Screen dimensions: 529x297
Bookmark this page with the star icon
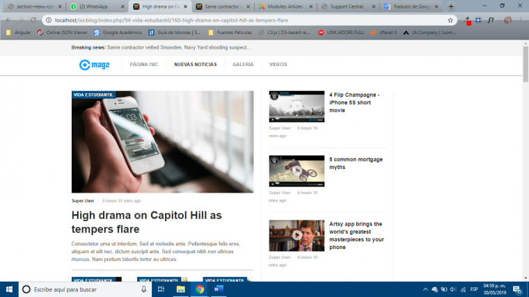point(450,20)
